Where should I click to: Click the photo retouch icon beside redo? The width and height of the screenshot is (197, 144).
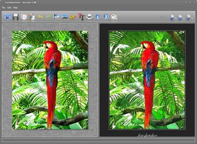pos(57,17)
